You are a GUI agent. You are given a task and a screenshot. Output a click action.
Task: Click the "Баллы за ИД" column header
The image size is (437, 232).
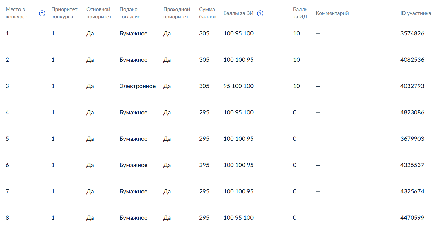pyautogui.click(x=301, y=13)
